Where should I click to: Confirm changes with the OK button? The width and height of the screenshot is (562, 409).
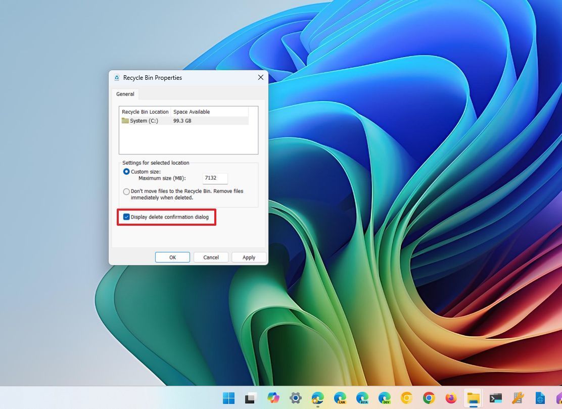tap(172, 257)
